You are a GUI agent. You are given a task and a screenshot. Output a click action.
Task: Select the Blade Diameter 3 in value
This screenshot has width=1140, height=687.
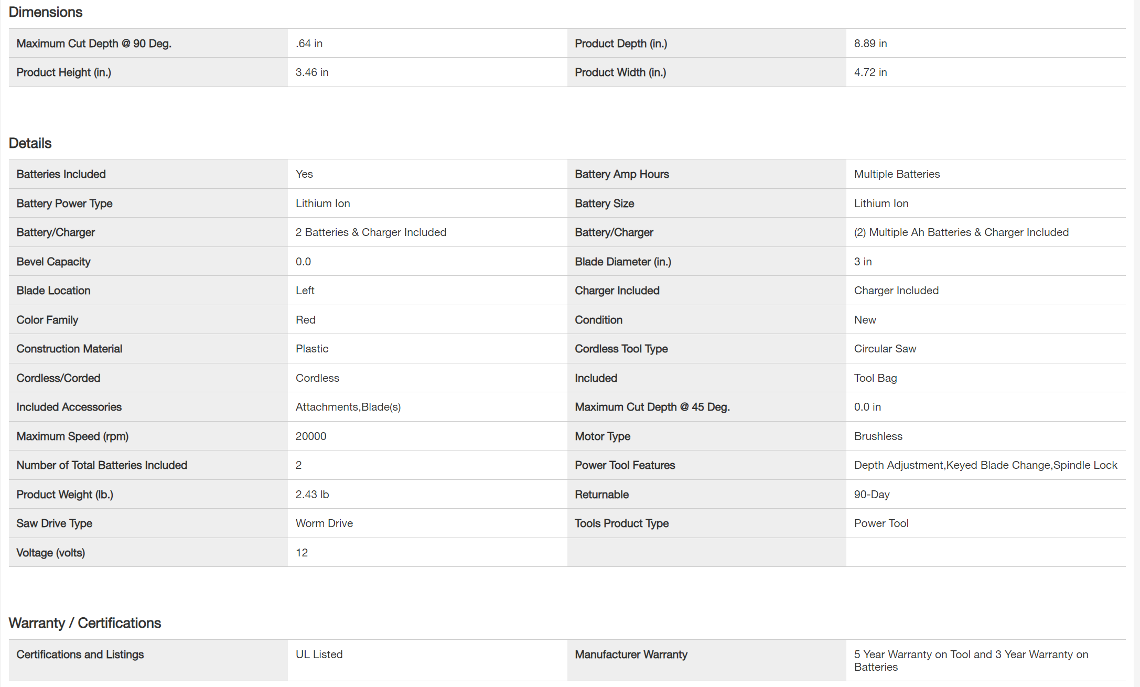tap(863, 262)
